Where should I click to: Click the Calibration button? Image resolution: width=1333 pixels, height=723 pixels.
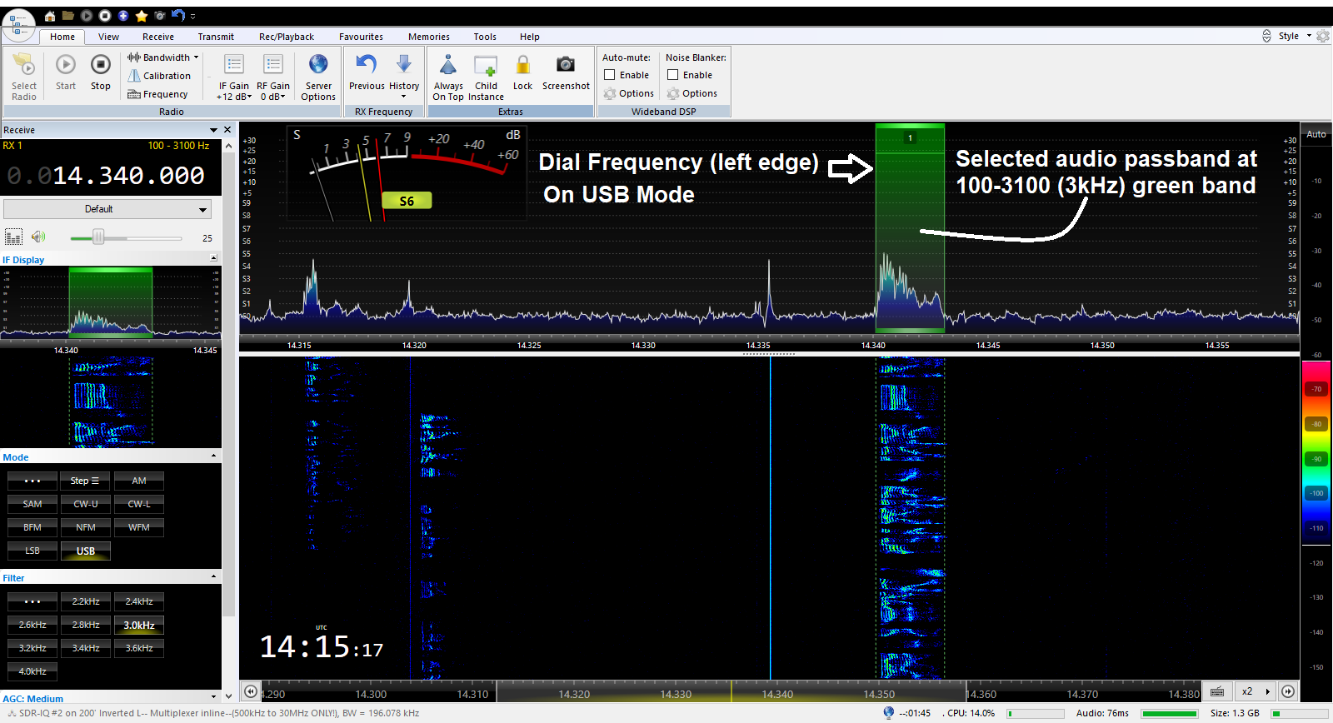[159, 76]
